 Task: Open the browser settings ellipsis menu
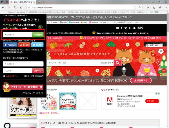pos(166,7)
